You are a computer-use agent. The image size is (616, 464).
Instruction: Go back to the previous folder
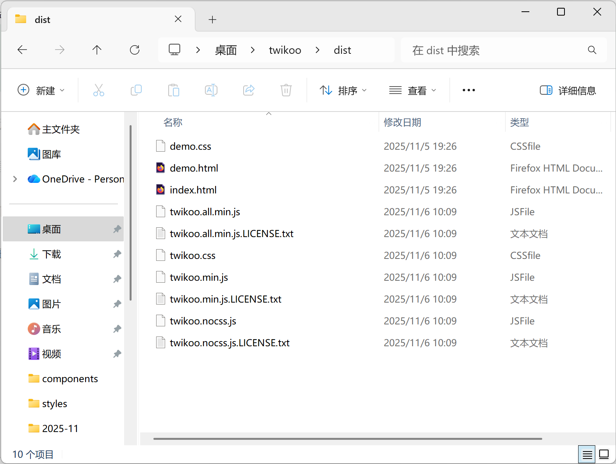pos(22,50)
